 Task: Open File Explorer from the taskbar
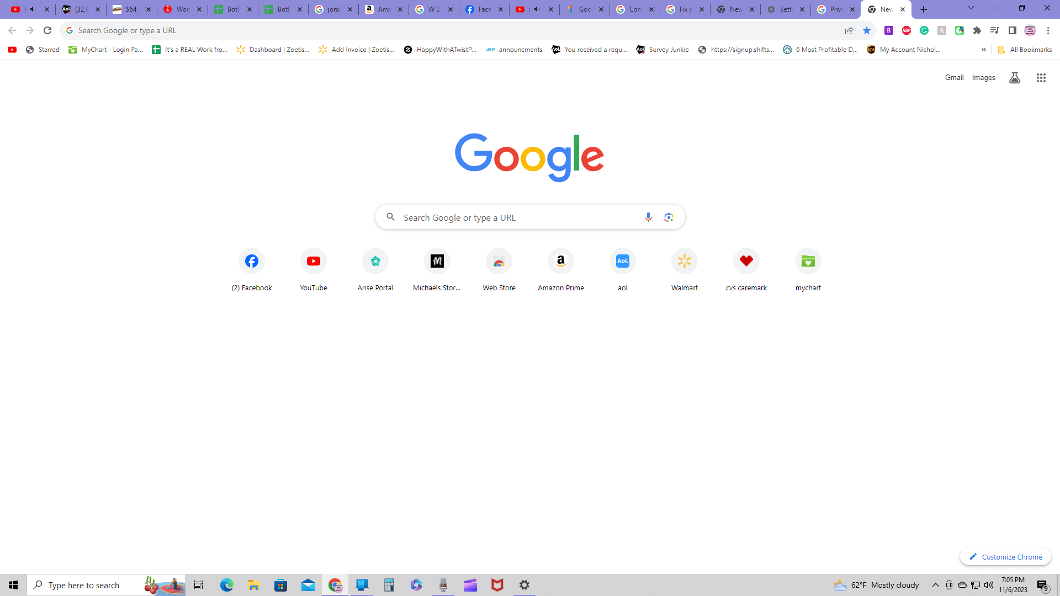[x=254, y=585]
